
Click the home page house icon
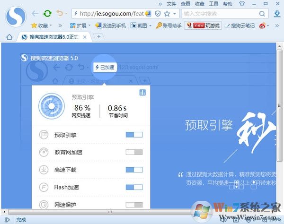coord(9,37)
